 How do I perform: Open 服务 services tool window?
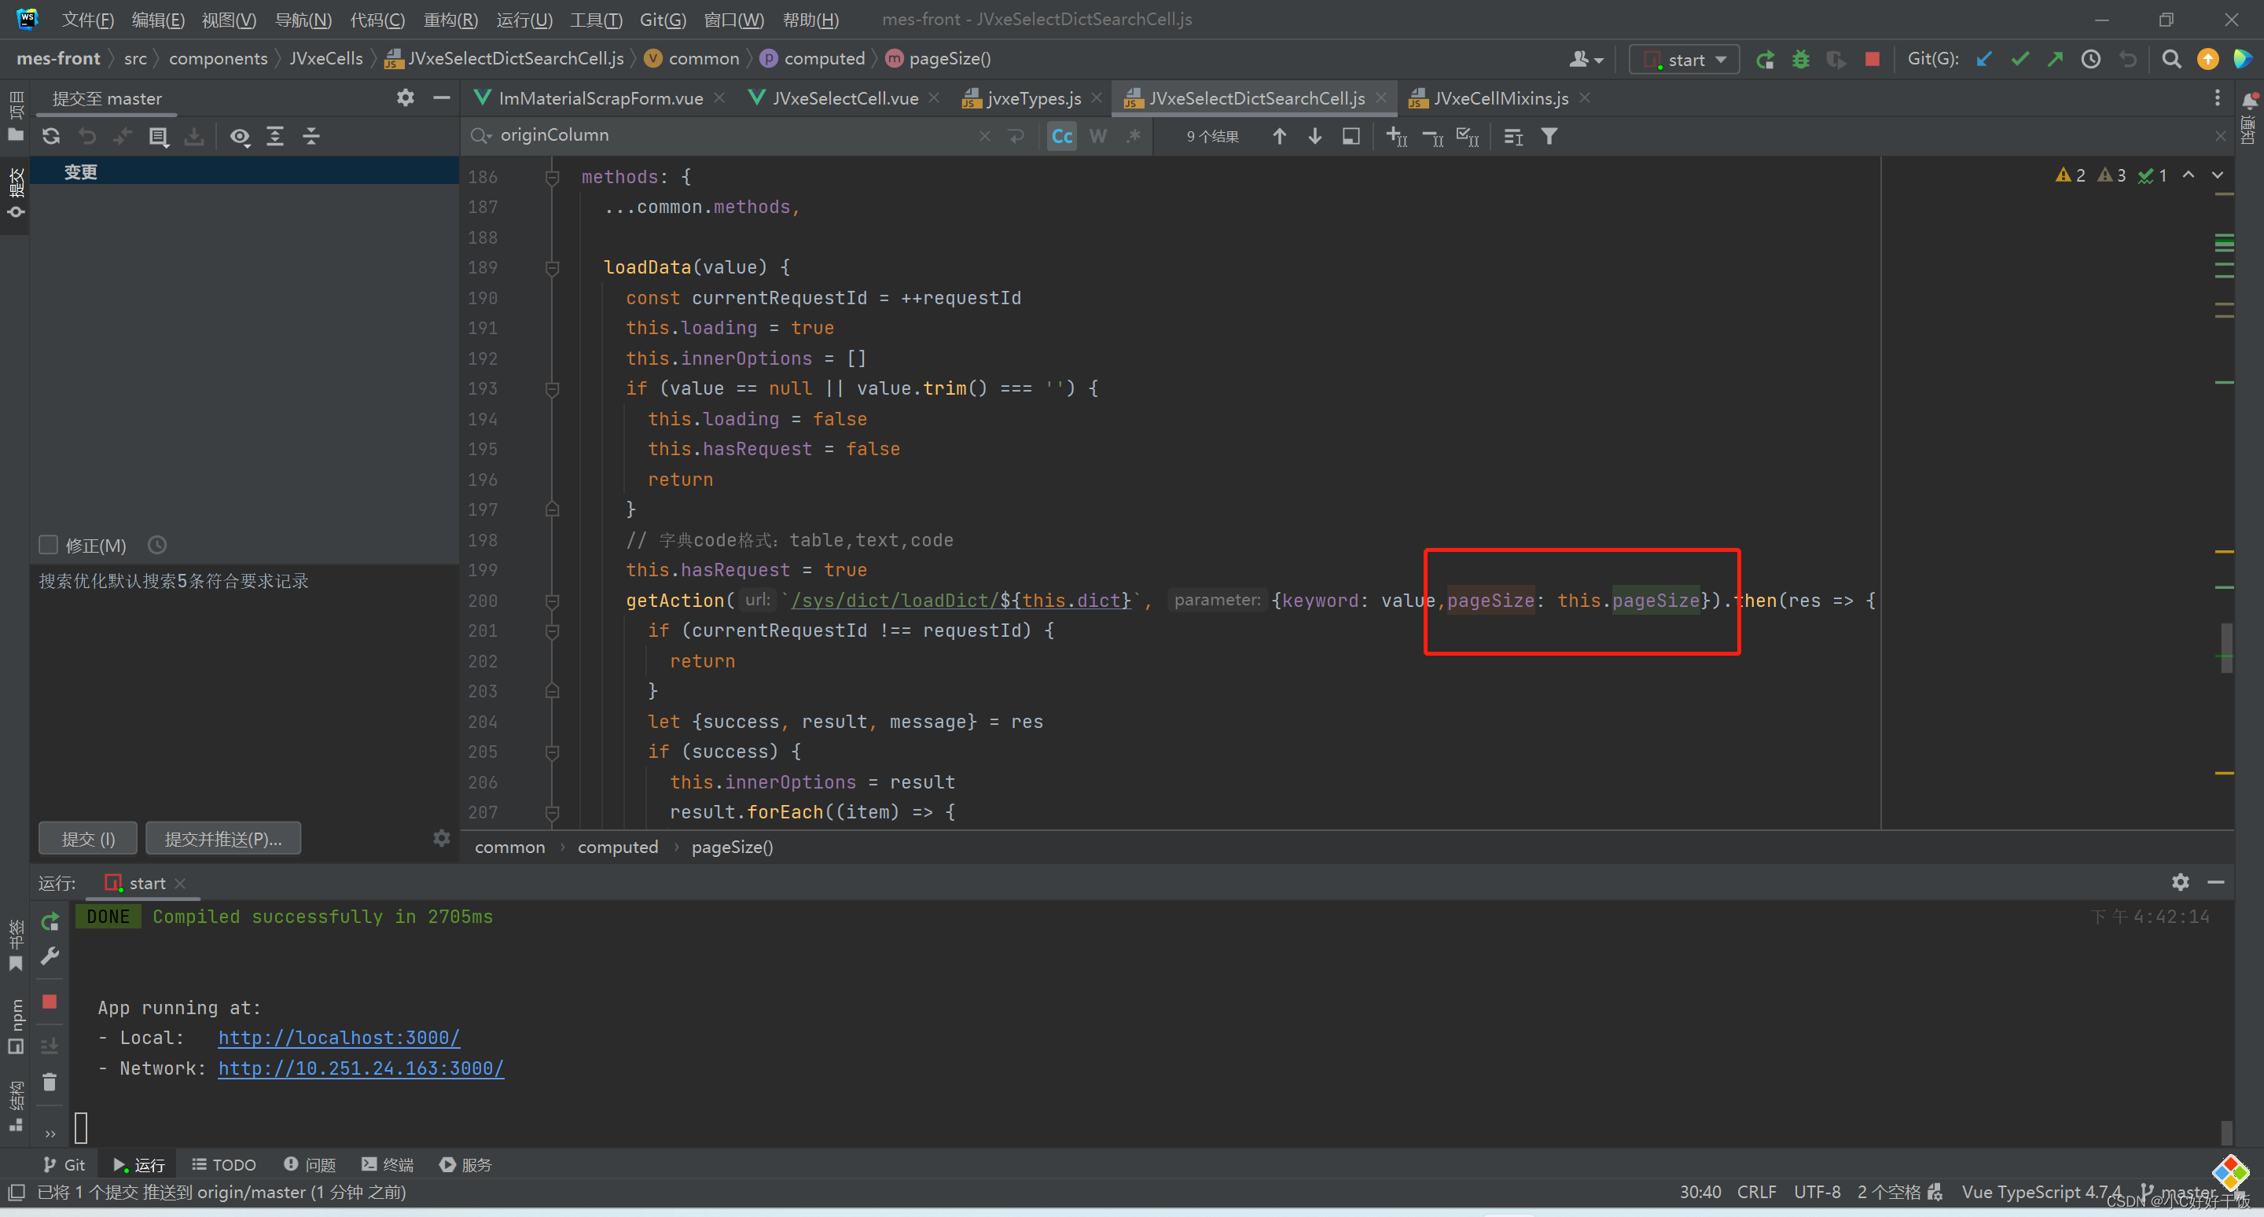point(466,1164)
